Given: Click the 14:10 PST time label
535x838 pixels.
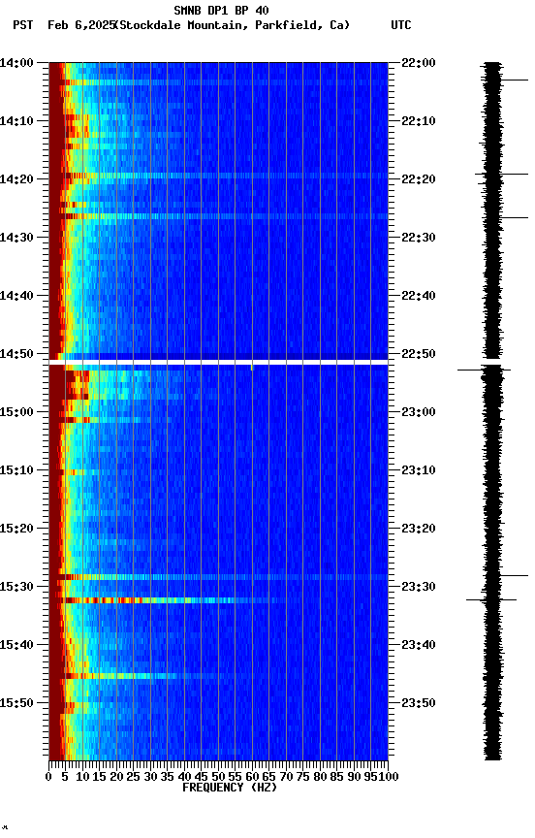Looking at the screenshot, I should [x=16, y=121].
